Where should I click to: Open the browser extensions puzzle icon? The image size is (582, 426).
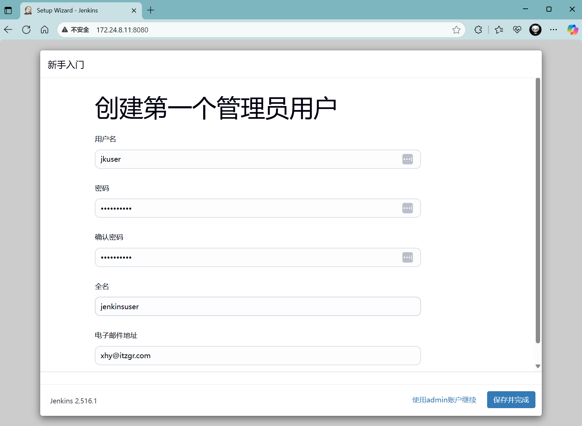[x=478, y=30]
